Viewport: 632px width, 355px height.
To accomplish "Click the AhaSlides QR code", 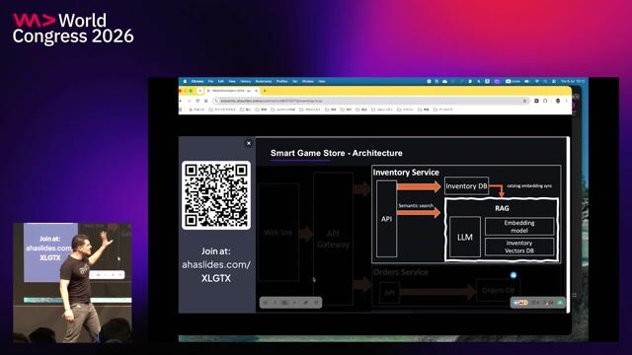I will (216, 195).
